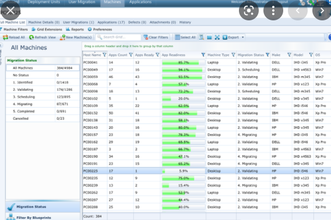Filter by 3. Scheduling status
The height and width of the screenshot is (220, 331).
pyautogui.click(x=43, y=97)
